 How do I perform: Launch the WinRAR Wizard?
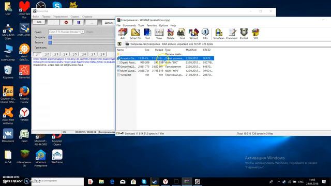click(x=193, y=34)
